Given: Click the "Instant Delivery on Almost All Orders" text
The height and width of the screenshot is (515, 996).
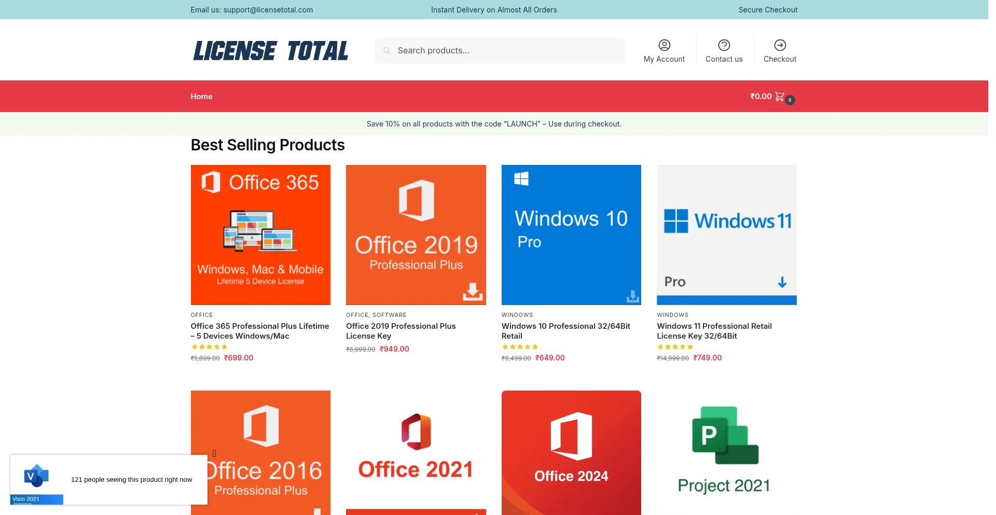Looking at the screenshot, I should (494, 10).
